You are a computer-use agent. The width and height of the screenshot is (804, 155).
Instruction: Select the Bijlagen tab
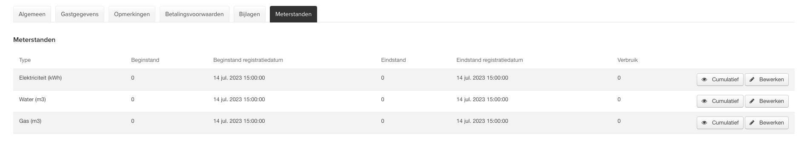(249, 14)
